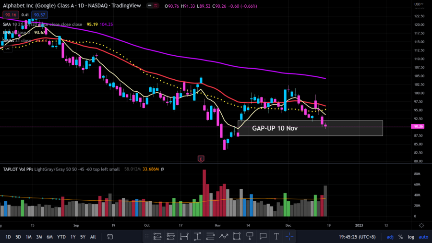
Task: Switch to All time range
Action: pos(93,237)
